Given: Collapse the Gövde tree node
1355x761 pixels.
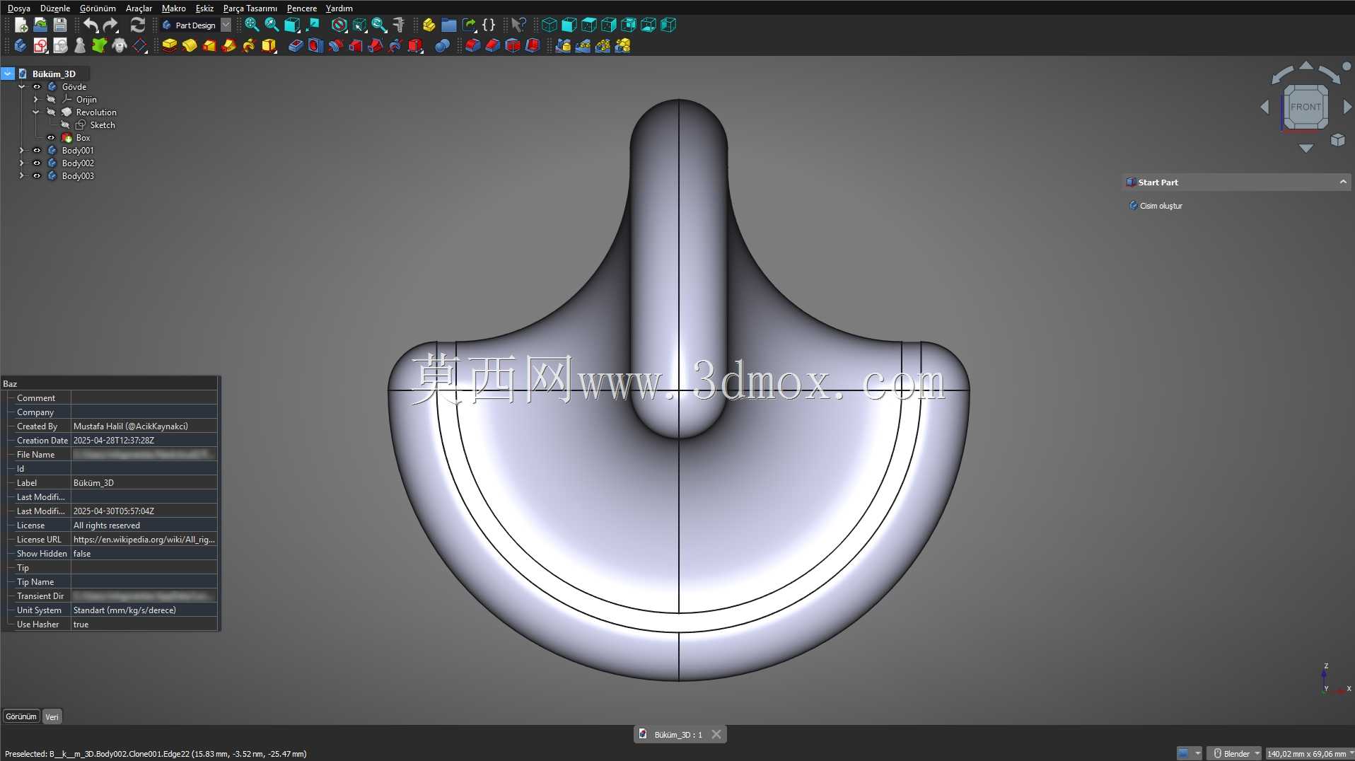Looking at the screenshot, I should pyautogui.click(x=22, y=87).
